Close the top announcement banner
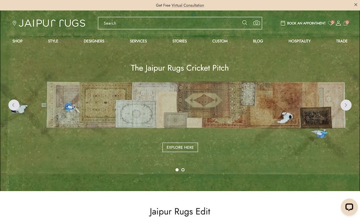This screenshot has width=360, height=220. point(356,5)
